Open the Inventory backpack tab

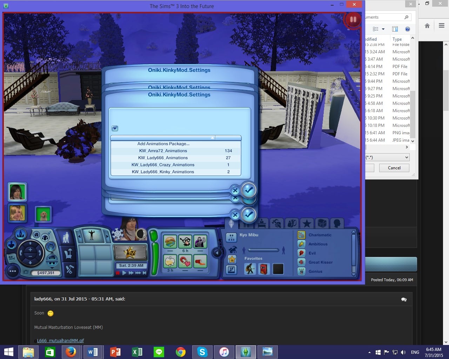click(292, 223)
